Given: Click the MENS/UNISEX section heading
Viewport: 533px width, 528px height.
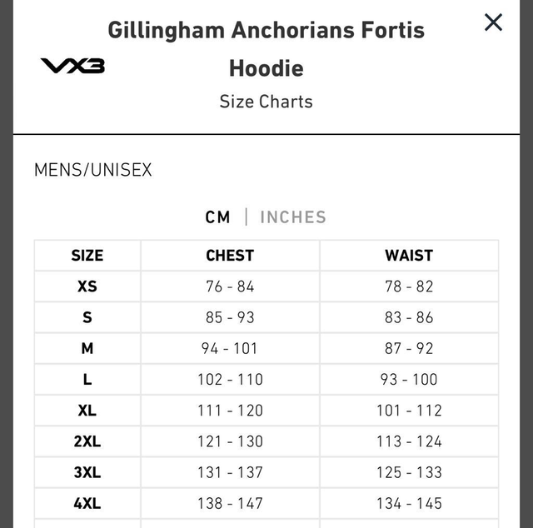Looking at the screenshot, I should (93, 170).
